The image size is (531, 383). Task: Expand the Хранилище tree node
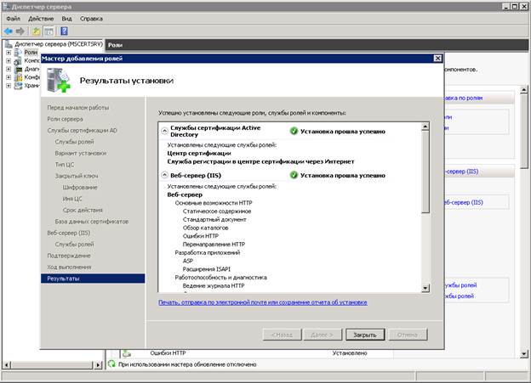pyautogui.click(x=9, y=86)
